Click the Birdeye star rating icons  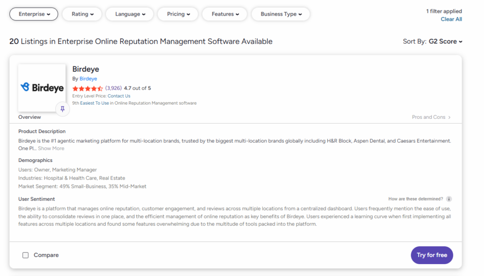(x=87, y=89)
